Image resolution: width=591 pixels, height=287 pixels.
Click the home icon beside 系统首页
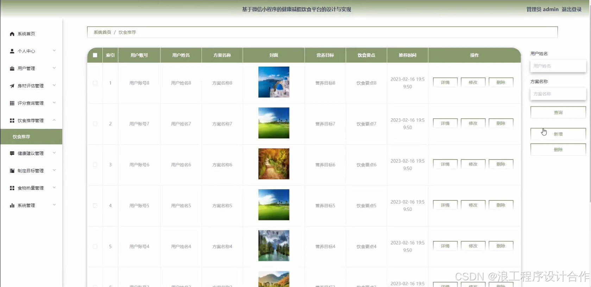[12, 34]
